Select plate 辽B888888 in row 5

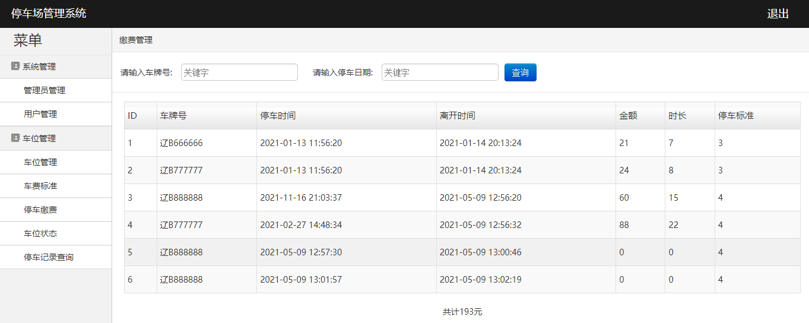(x=181, y=252)
